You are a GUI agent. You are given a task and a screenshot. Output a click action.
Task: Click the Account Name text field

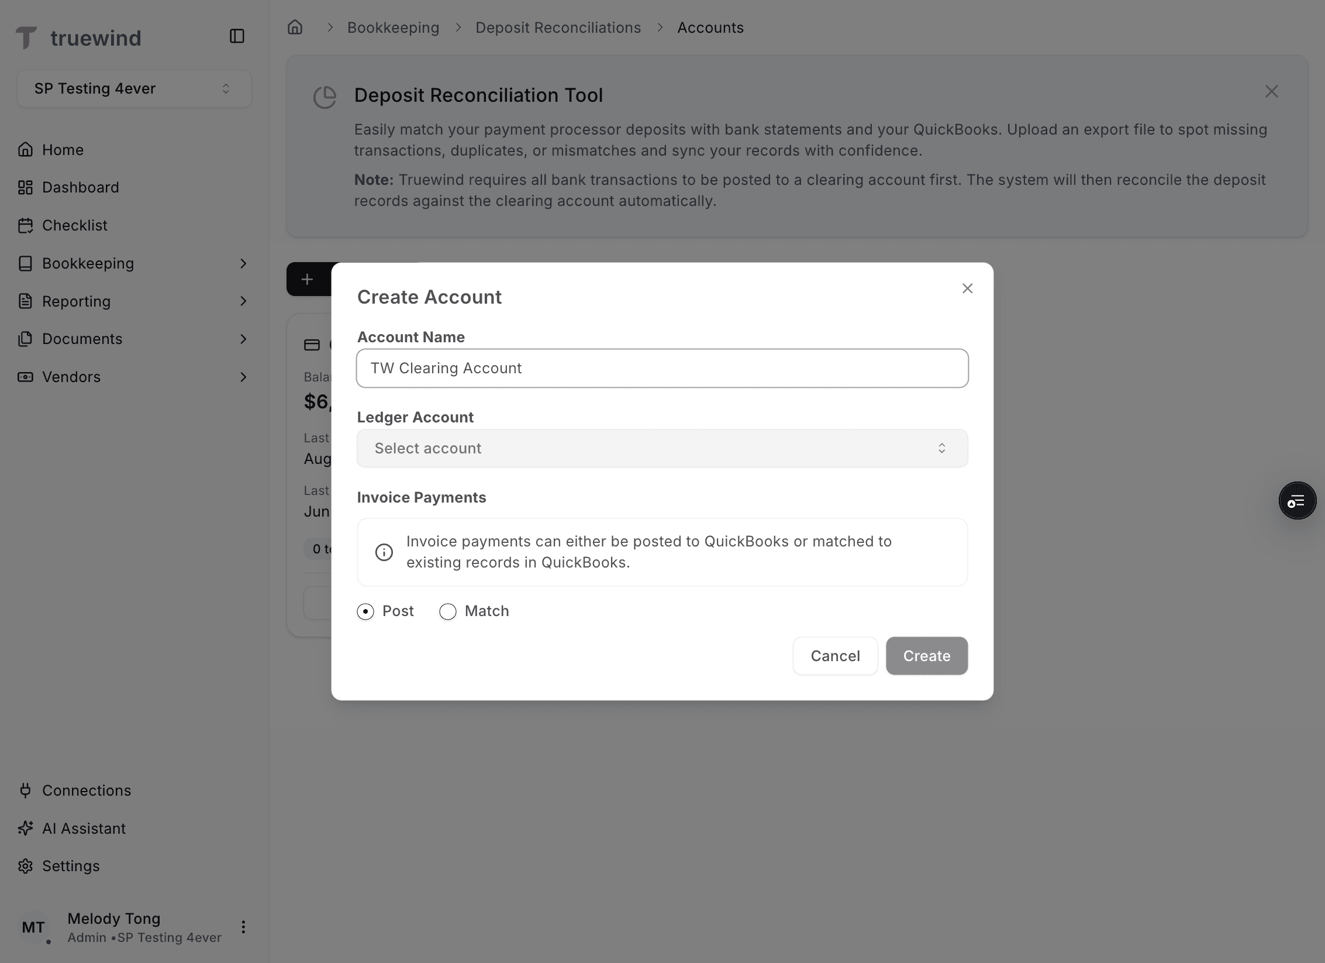point(662,368)
